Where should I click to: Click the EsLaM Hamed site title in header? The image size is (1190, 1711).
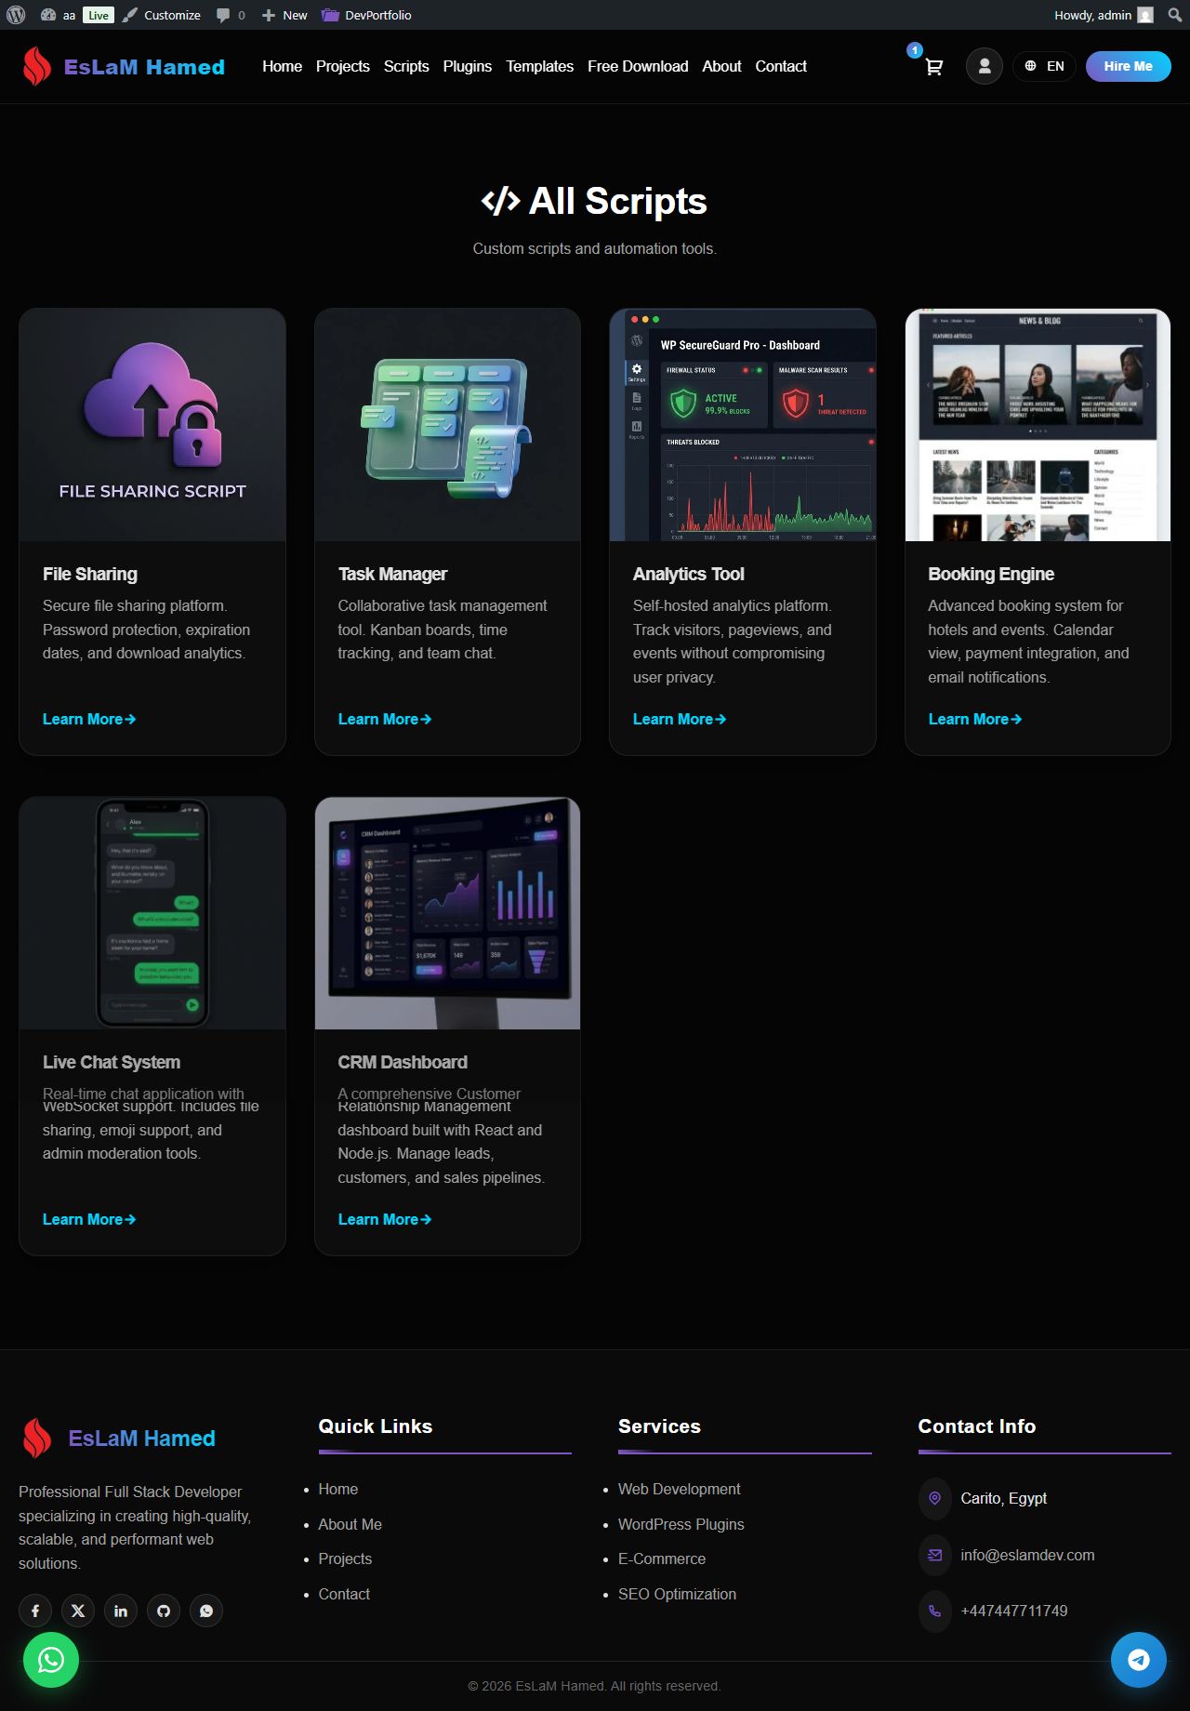(x=144, y=67)
